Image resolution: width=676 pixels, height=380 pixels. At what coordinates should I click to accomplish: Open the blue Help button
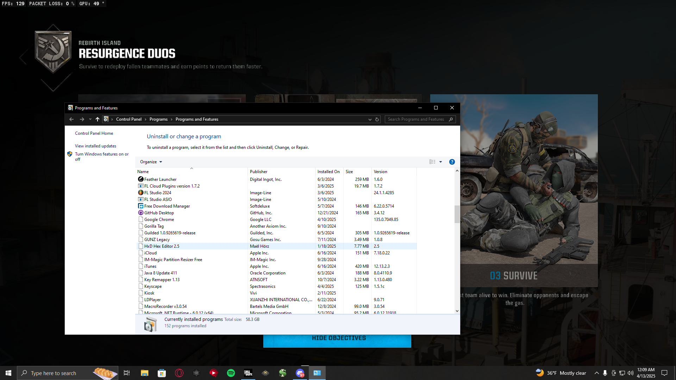point(452,162)
